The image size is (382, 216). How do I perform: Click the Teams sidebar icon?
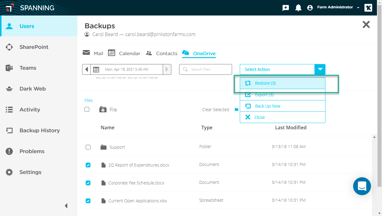[9, 68]
